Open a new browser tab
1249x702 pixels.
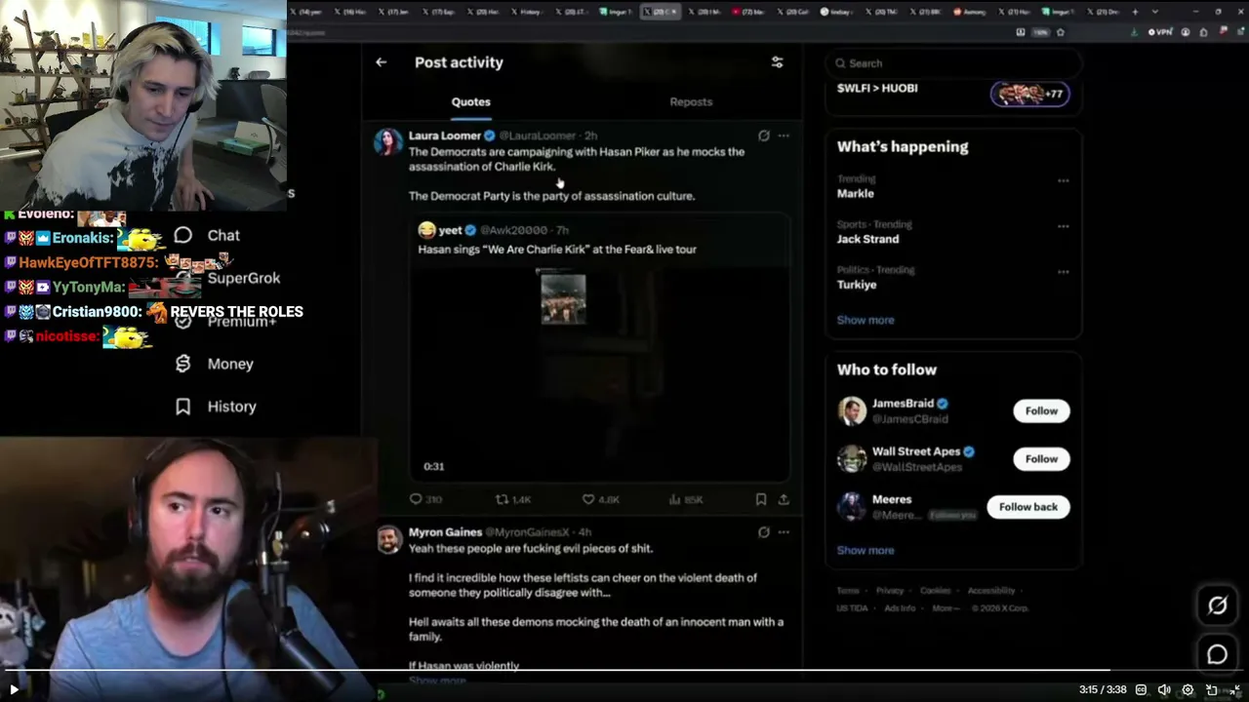click(x=1135, y=12)
